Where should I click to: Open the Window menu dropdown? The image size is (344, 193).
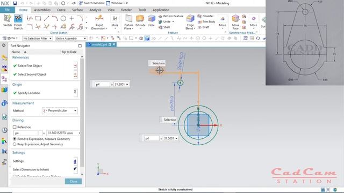[117, 3]
